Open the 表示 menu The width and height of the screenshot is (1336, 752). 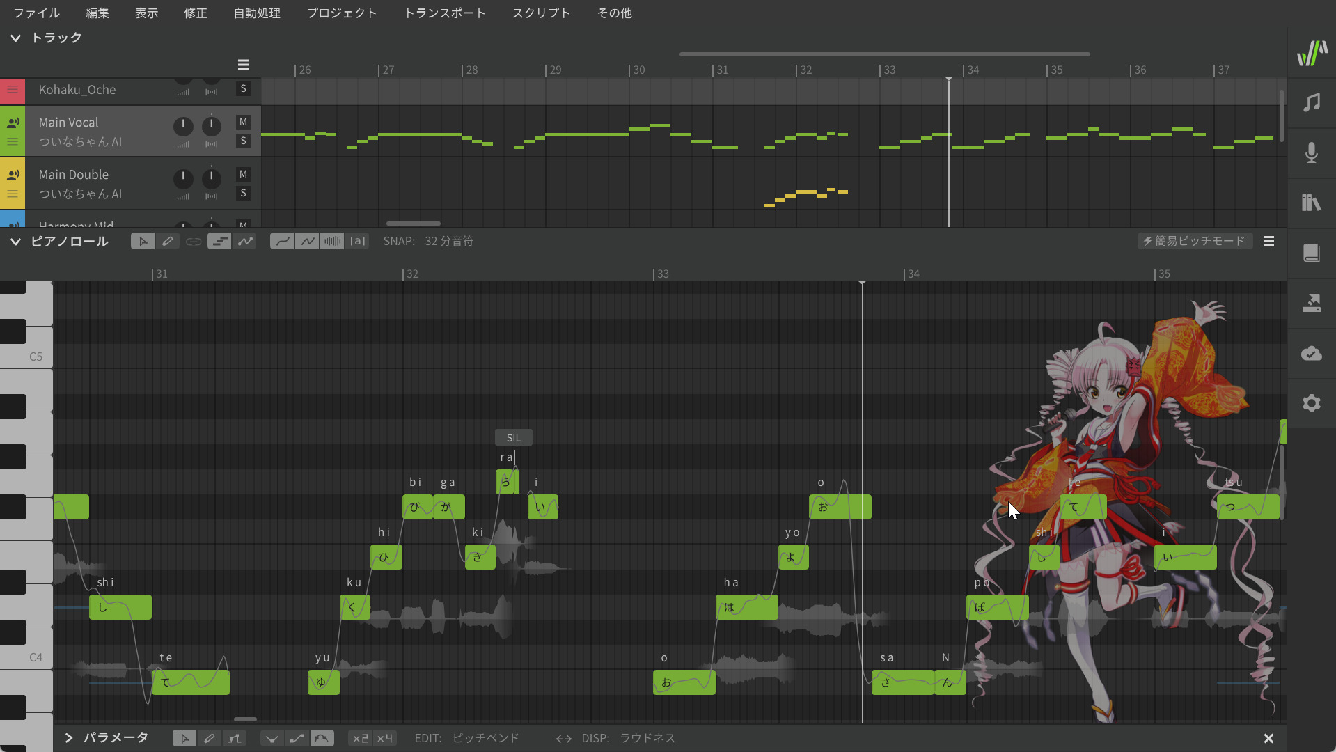[x=146, y=13]
